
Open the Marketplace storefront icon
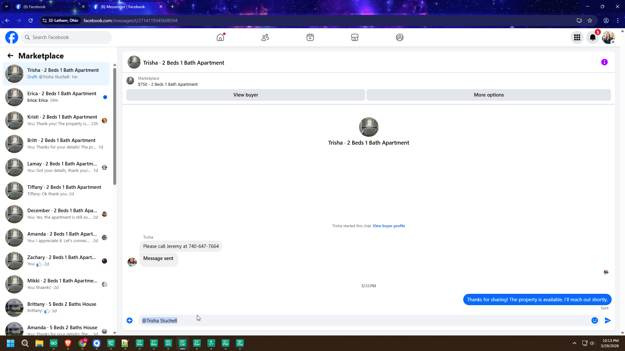[355, 37]
